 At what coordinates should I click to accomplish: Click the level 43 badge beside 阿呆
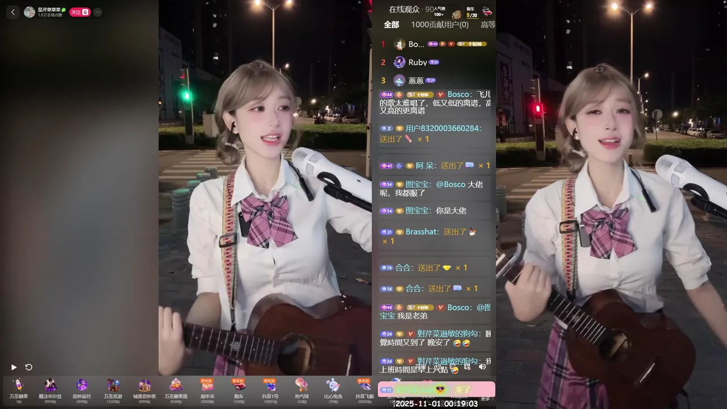tap(386, 166)
